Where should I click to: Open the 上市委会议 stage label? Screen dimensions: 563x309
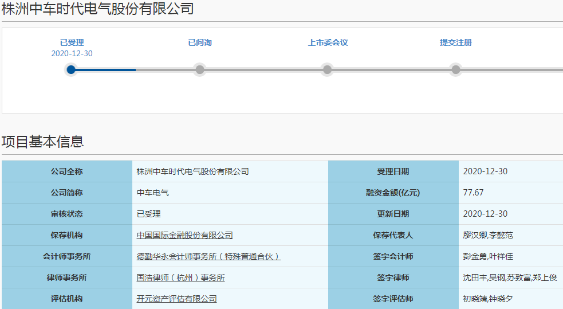pos(328,42)
